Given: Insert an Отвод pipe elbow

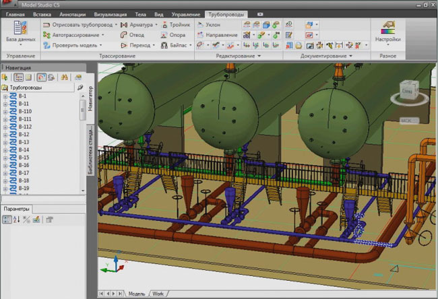Looking at the screenshot, I should (132, 35).
